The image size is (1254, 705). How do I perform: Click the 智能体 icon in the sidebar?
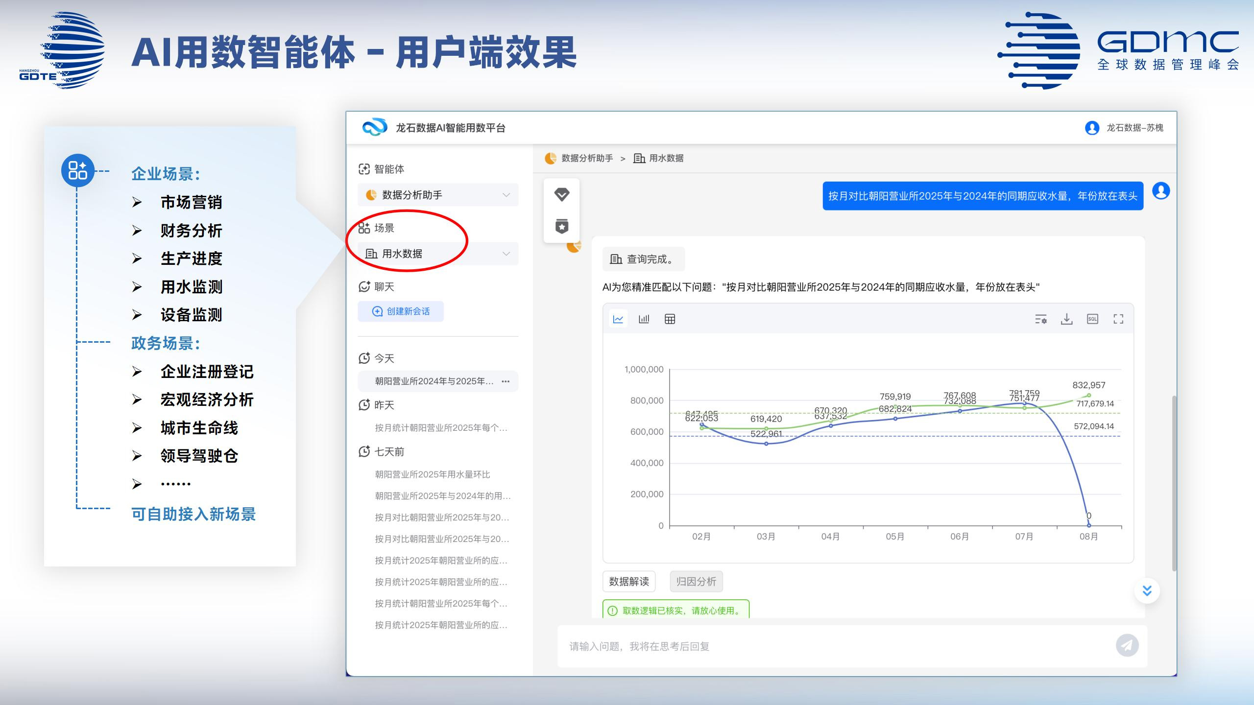point(363,168)
